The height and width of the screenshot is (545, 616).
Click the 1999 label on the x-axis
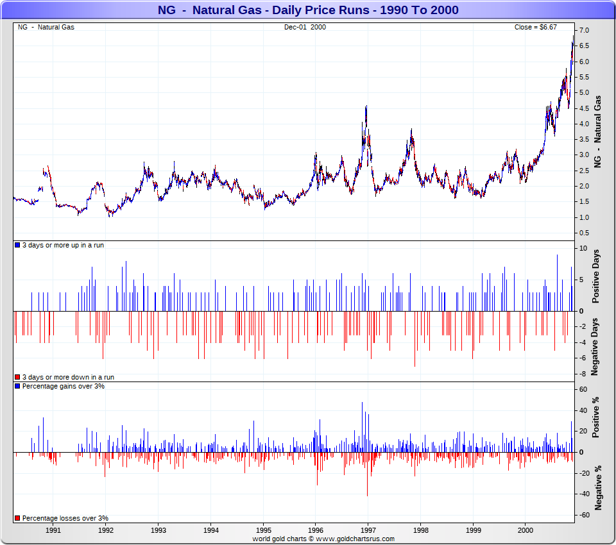(474, 530)
